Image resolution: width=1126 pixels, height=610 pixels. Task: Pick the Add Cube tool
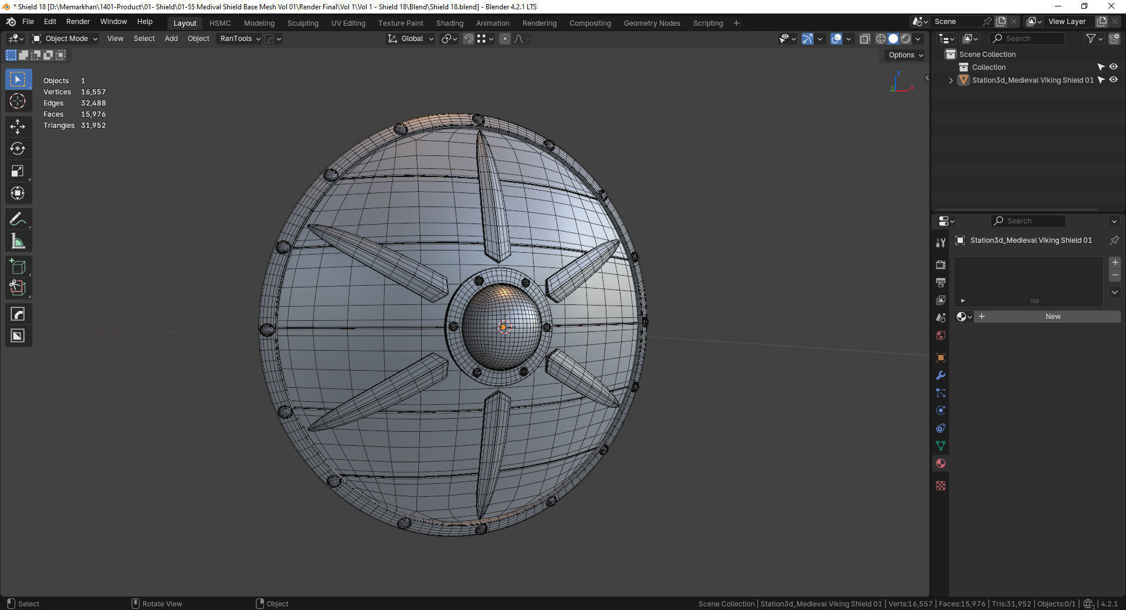click(18, 267)
